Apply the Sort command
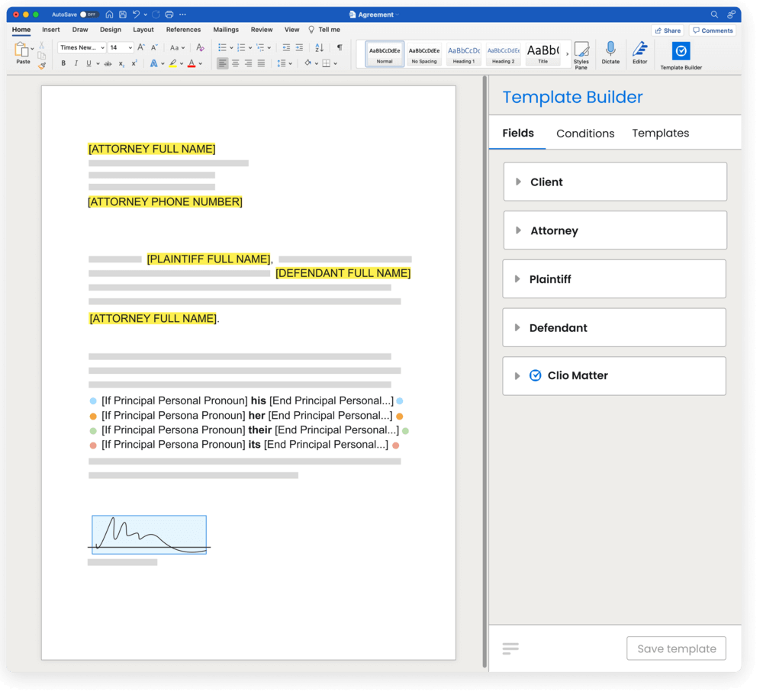763x698 pixels. pyautogui.click(x=320, y=47)
